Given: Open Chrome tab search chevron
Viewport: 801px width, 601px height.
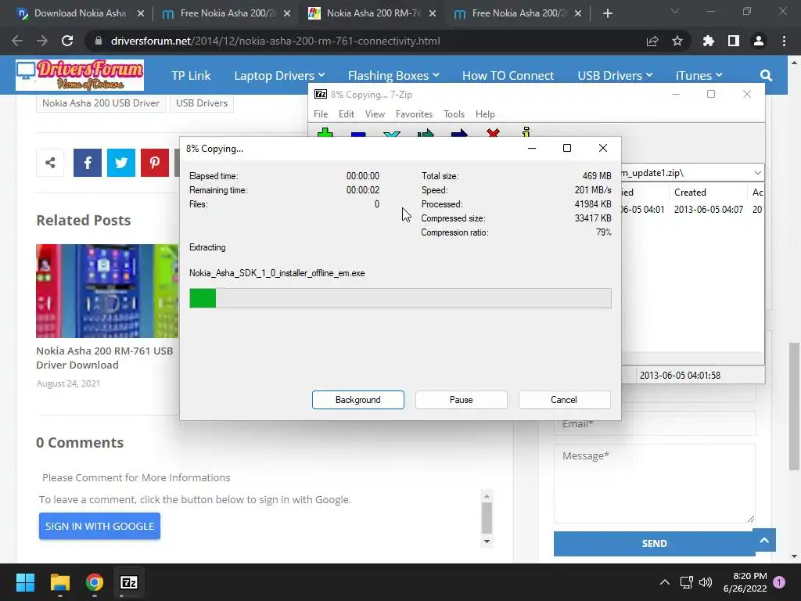Looking at the screenshot, I should (675, 11).
